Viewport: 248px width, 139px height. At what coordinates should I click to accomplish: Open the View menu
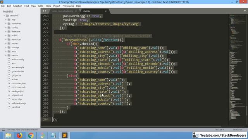pos(33,6)
